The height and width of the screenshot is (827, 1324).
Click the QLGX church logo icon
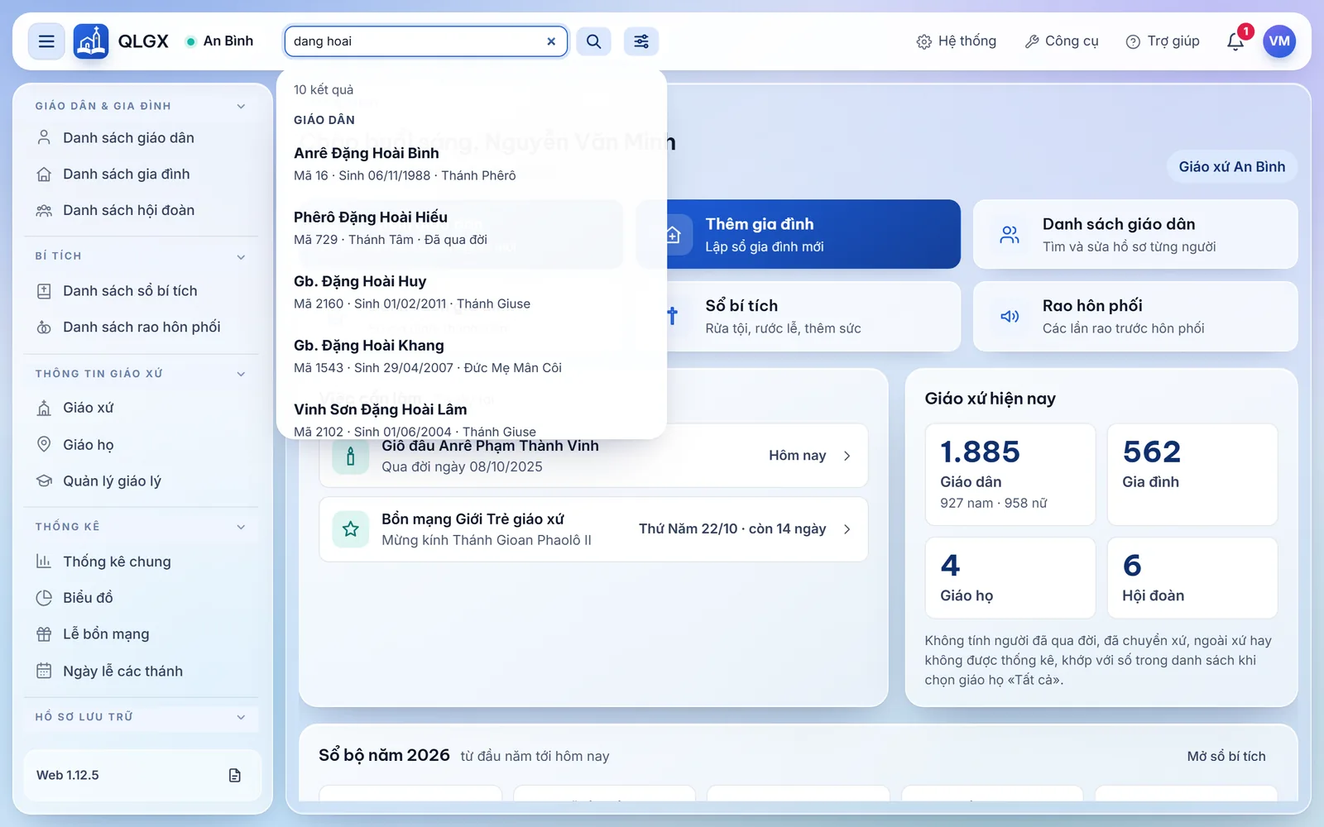point(91,41)
